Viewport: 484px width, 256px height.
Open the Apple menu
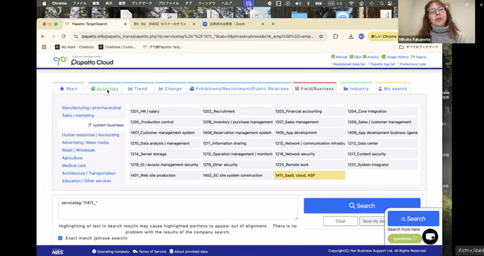pos(44,3)
